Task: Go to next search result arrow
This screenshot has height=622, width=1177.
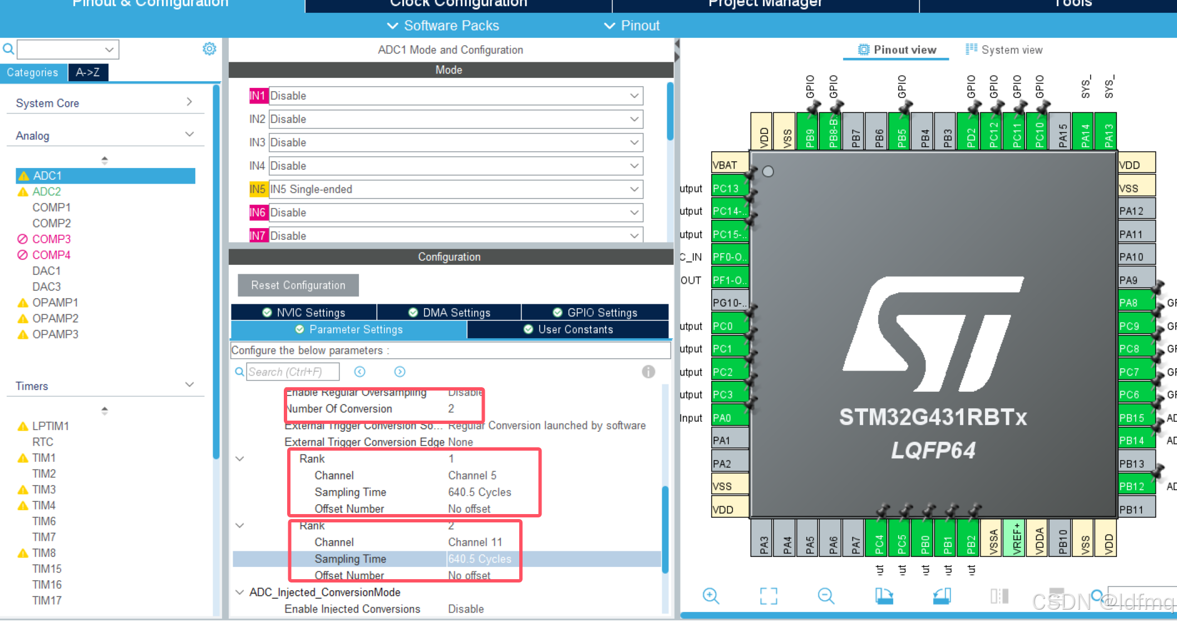Action: pyautogui.click(x=400, y=372)
